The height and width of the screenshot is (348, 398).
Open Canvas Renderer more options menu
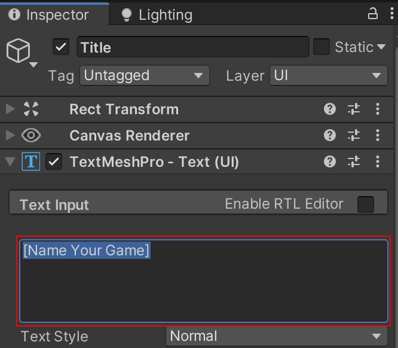click(378, 135)
